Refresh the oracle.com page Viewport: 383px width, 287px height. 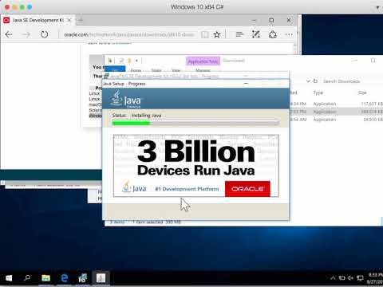click(x=45, y=34)
